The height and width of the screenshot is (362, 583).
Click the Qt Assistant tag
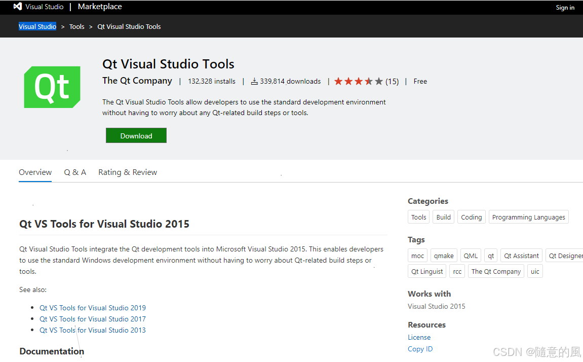click(521, 256)
